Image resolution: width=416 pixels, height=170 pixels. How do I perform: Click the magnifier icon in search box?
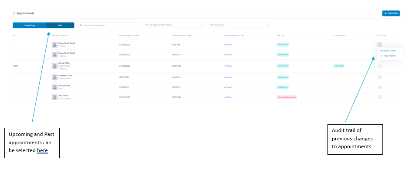(x=81, y=25)
